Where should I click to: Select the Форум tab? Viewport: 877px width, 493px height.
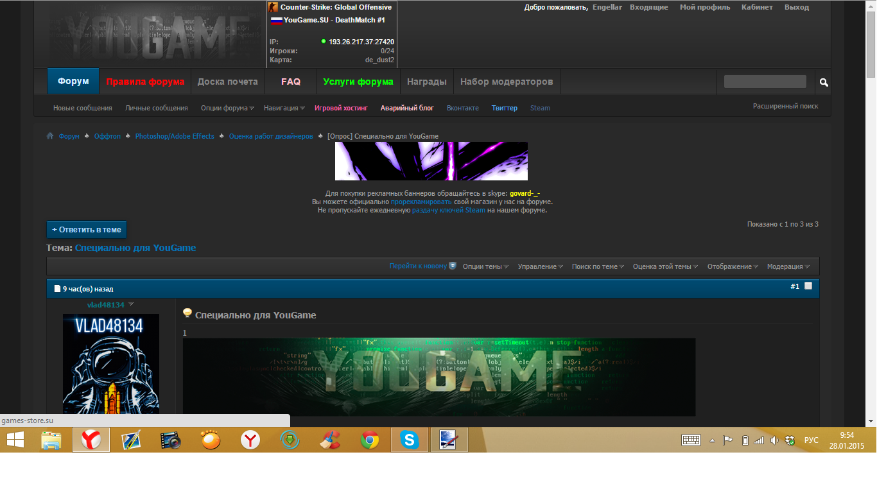[73, 82]
